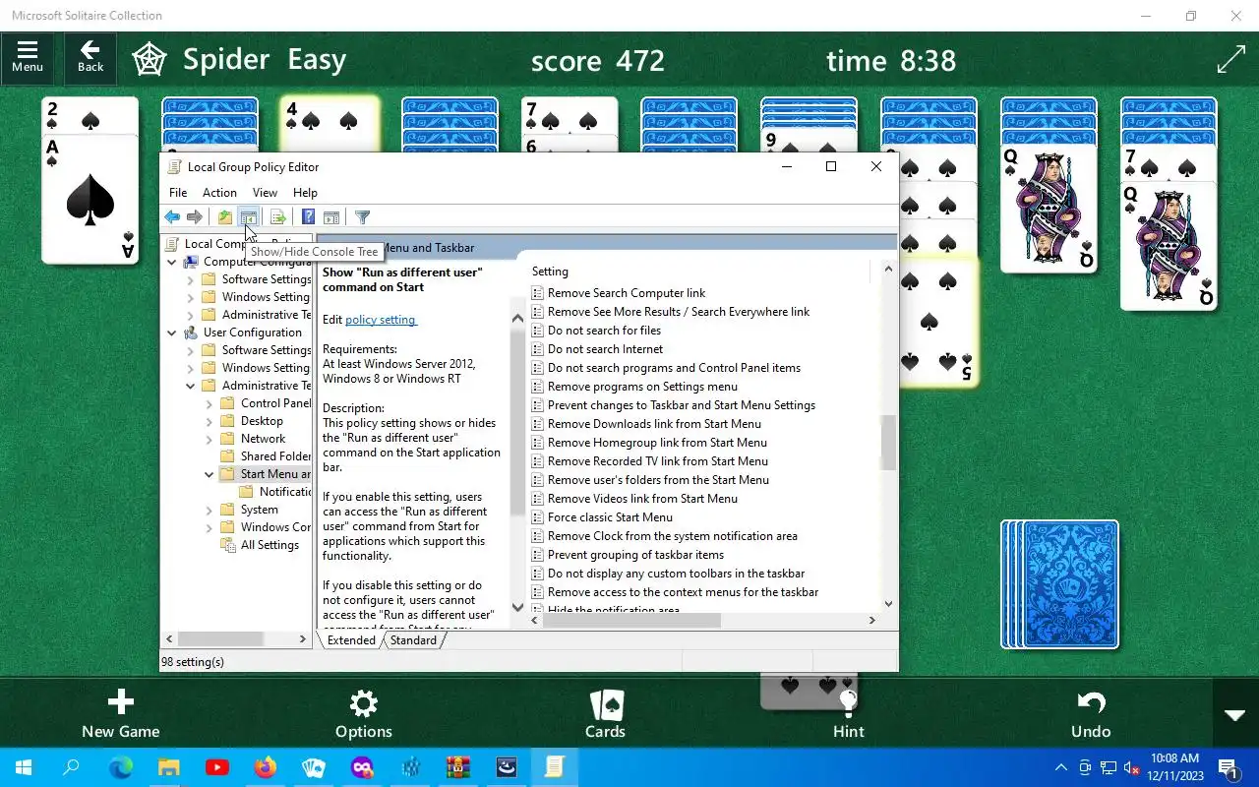Expand the System tree node
1259x787 pixels.
[x=210, y=510]
